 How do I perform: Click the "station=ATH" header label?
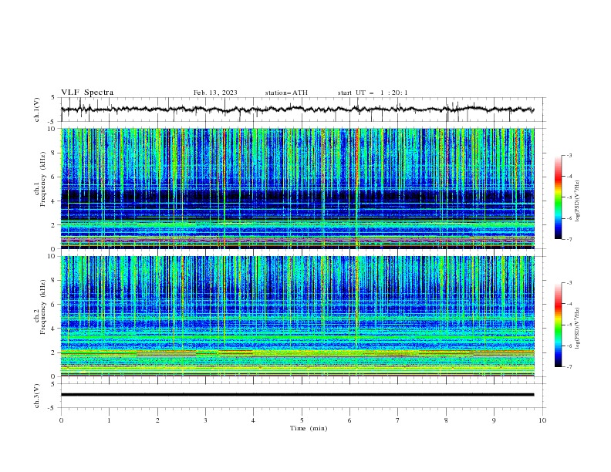[x=286, y=93]
